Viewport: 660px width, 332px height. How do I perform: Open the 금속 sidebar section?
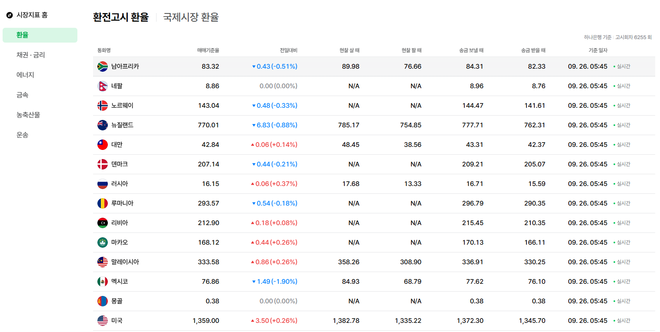click(x=23, y=95)
